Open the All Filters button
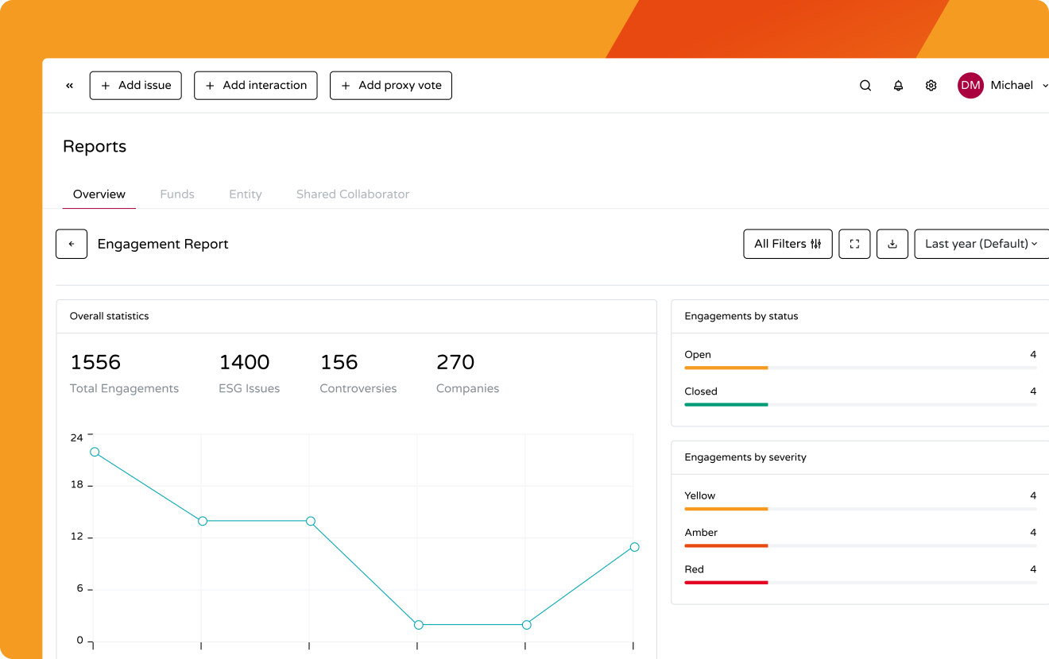 point(788,244)
